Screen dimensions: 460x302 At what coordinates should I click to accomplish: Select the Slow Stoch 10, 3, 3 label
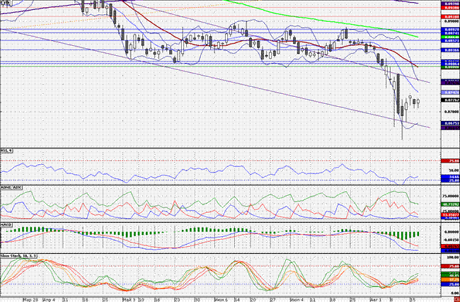pos(19,256)
